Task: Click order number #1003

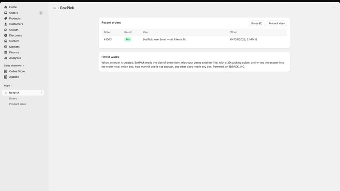Action: [108, 39]
